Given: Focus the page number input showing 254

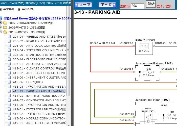Looking at the screenshot, I should pyautogui.click(x=137, y=6).
